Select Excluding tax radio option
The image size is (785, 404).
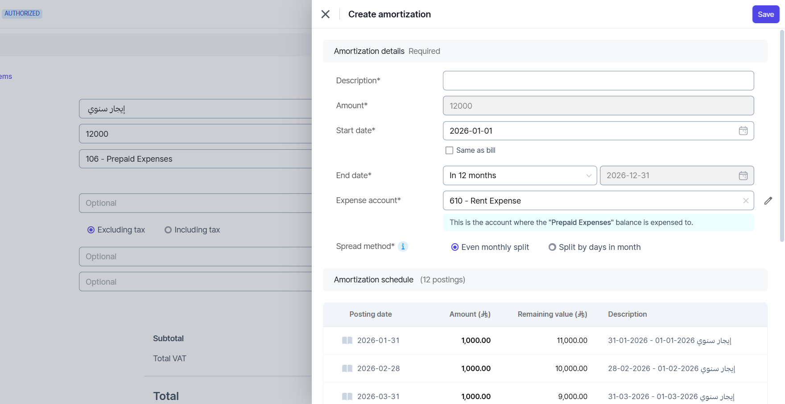[x=91, y=230]
